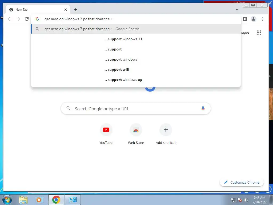Open the Google apps grid

[259, 33]
